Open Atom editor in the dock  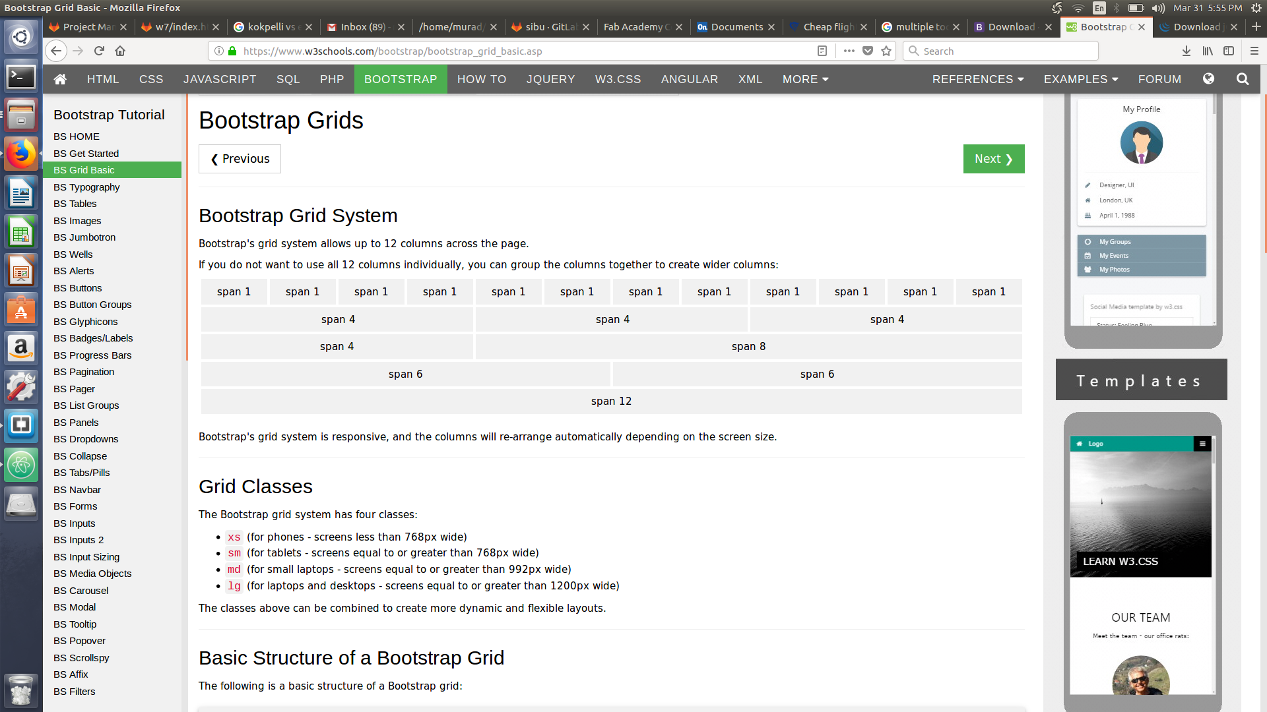[21, 465]
